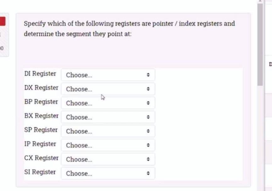This screenshot has height=191, width=272.
Task: Open the CX Register dropdown
Action: coord(108,159)
